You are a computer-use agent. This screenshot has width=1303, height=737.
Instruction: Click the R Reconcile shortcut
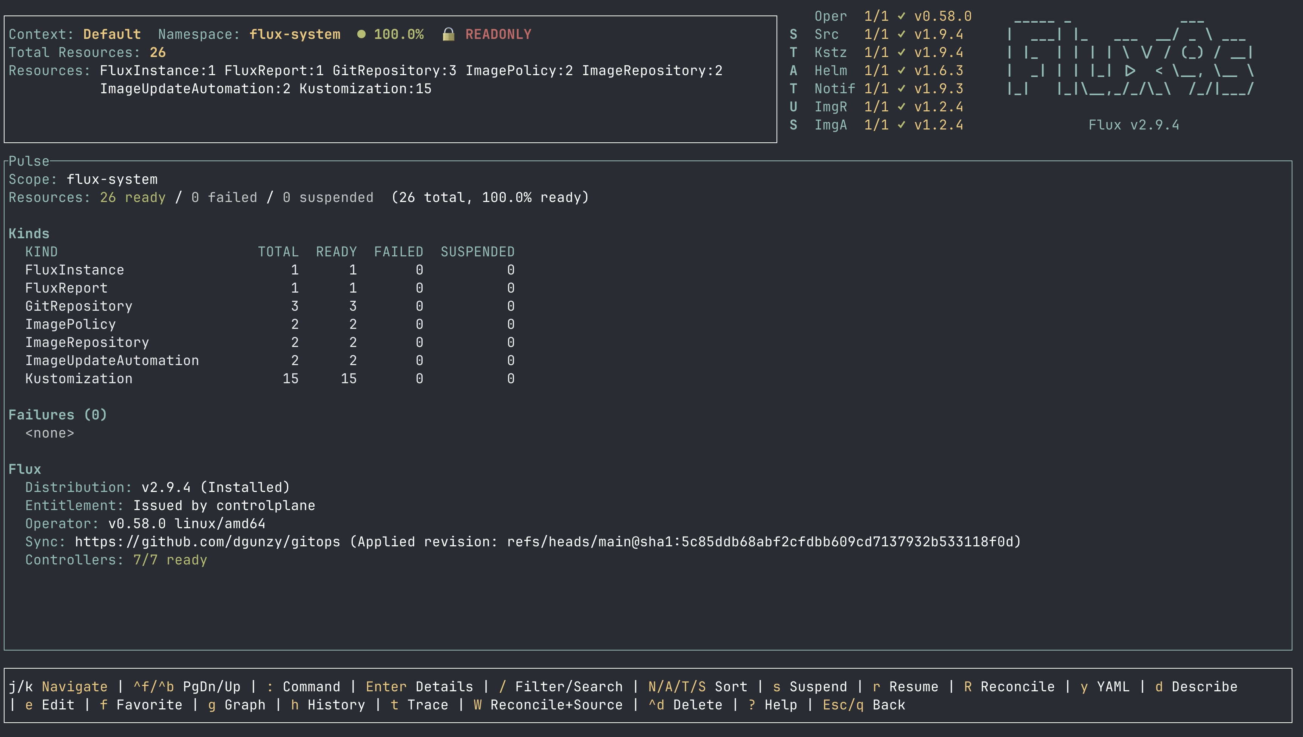point(1010,687)
